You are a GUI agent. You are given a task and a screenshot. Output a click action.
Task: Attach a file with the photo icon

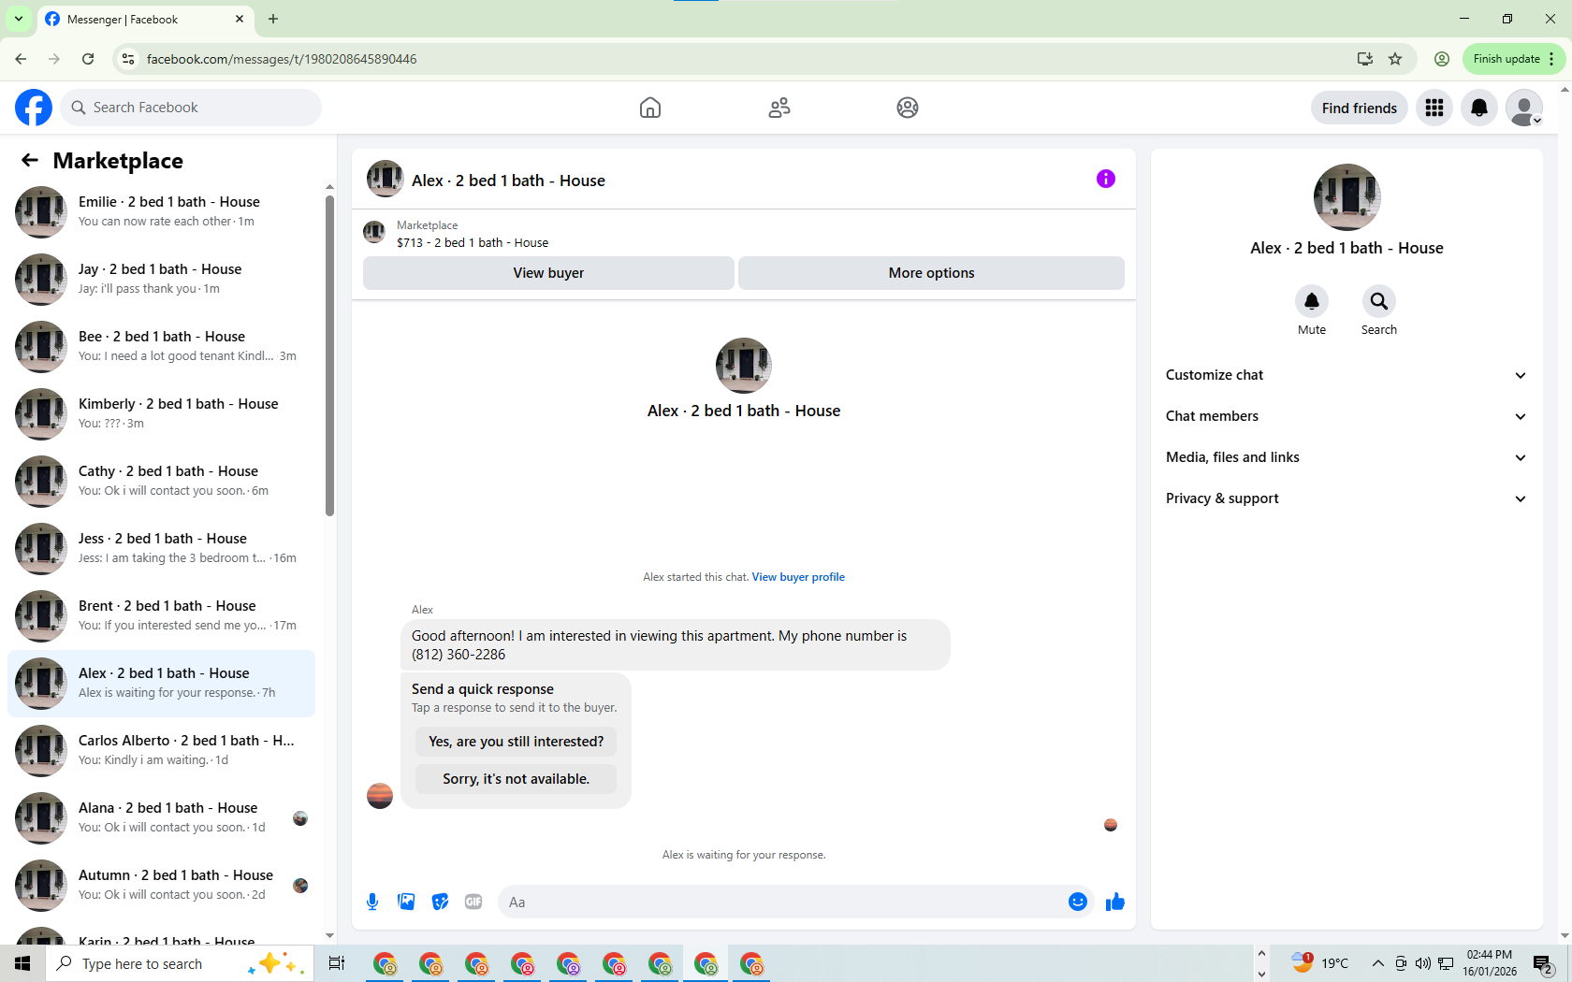(x=406, y=902)
